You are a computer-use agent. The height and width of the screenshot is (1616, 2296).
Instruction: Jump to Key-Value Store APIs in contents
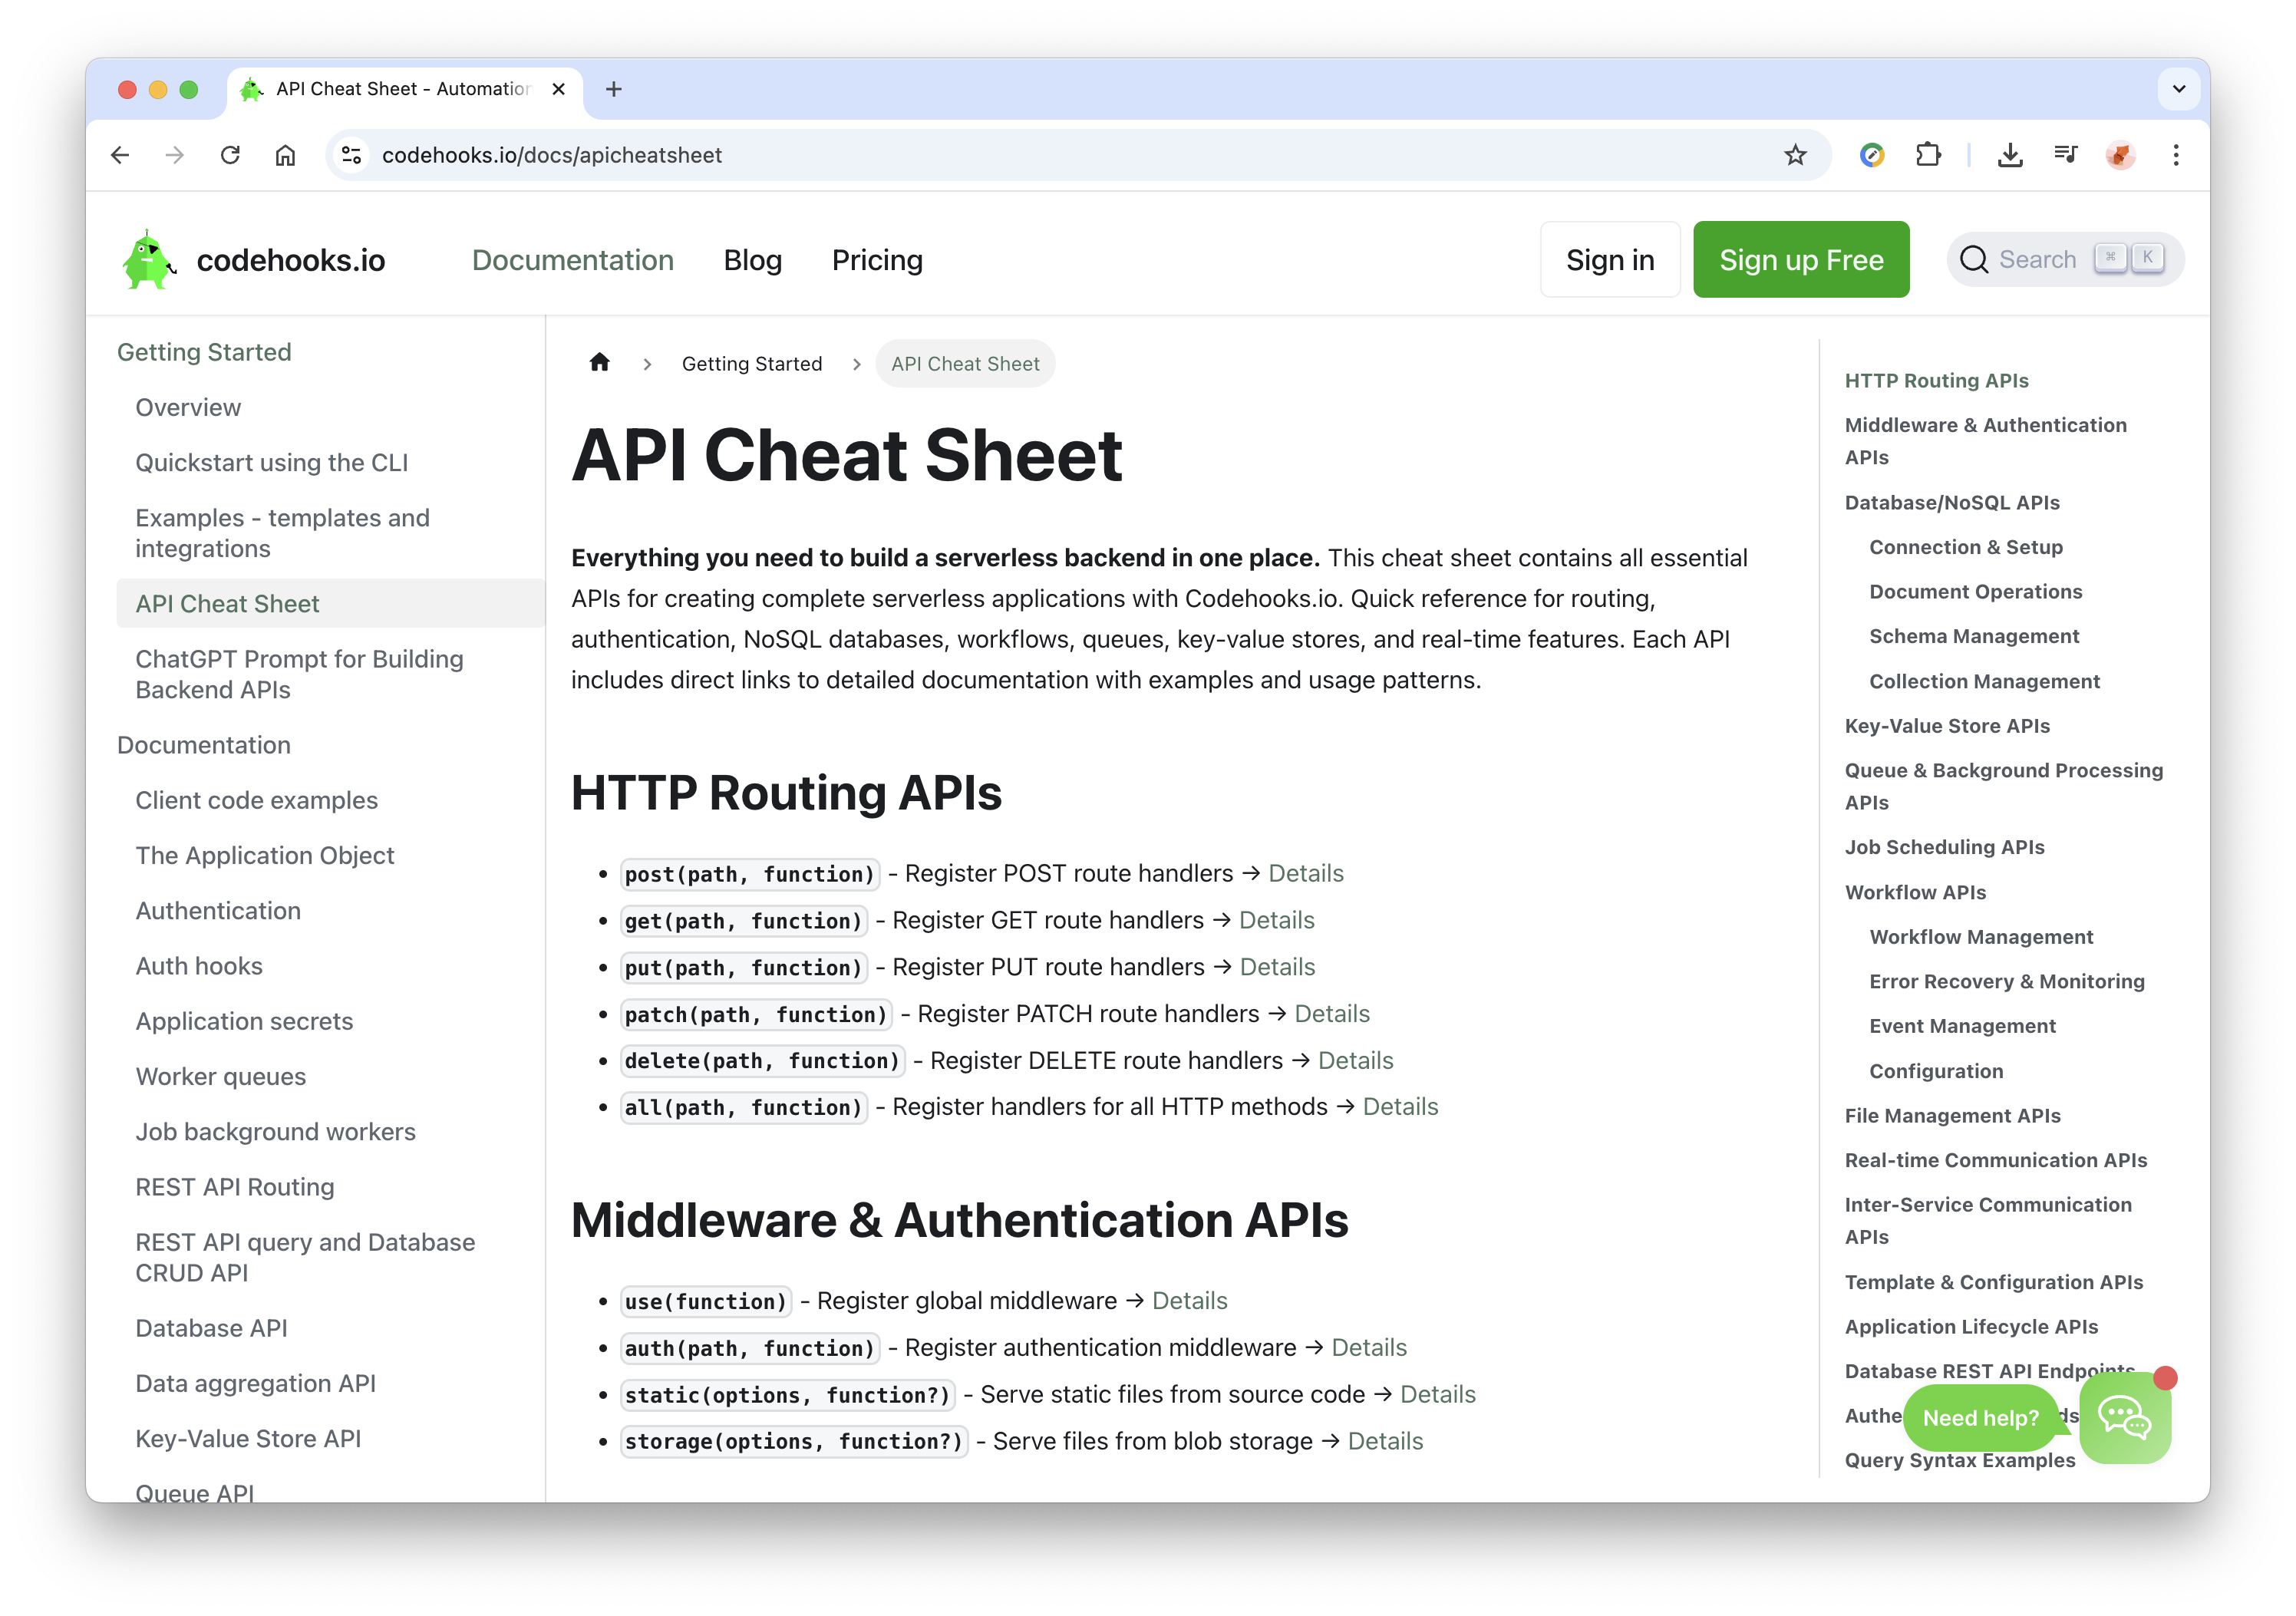pyautogui.click(x=1946, y=726)
